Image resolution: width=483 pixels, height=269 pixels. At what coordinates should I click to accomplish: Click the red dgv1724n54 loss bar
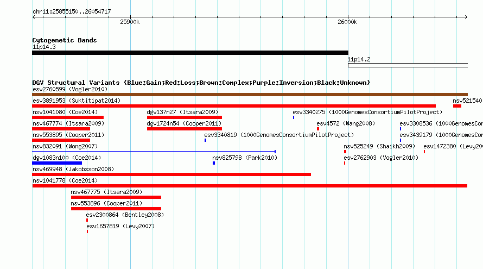[x=184, y=129]
